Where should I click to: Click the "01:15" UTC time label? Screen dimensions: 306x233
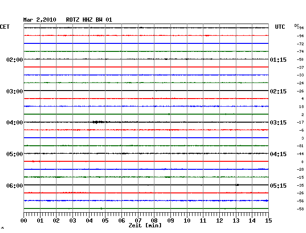pos(278,59)
